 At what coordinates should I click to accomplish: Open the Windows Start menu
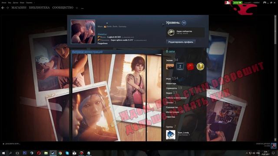point(3,153)
